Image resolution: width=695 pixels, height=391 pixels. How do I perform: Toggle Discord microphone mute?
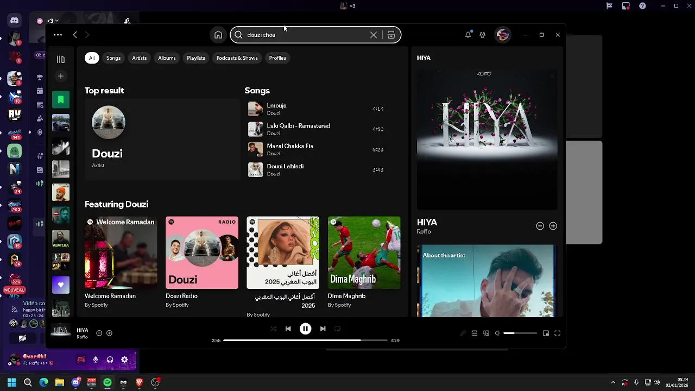pos(96,360)
